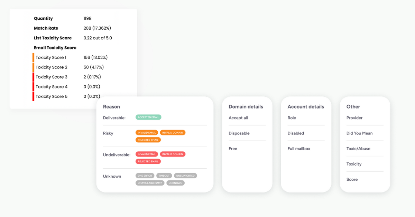Click the red Rejected Email tag under Undeliverable
Screen dimensions: 415x217
(x=148, y=161)
